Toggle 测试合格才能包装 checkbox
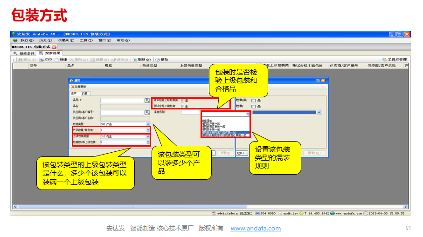 point(183,106)
